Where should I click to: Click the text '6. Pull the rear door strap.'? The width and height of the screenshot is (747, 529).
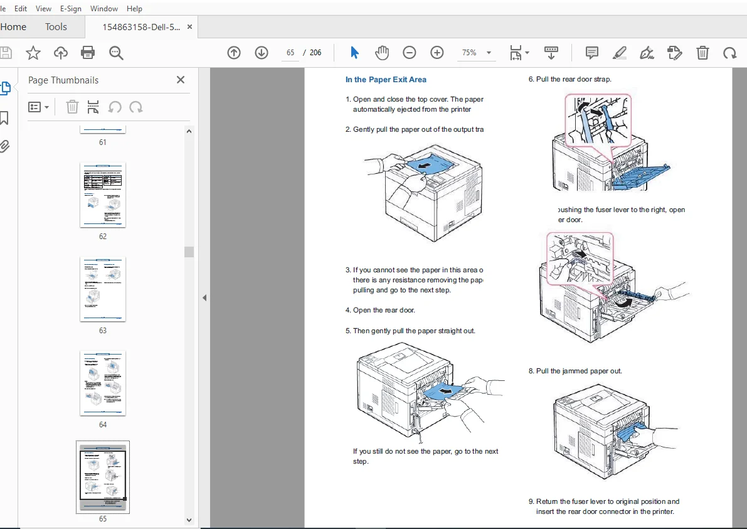coord(570,79)
